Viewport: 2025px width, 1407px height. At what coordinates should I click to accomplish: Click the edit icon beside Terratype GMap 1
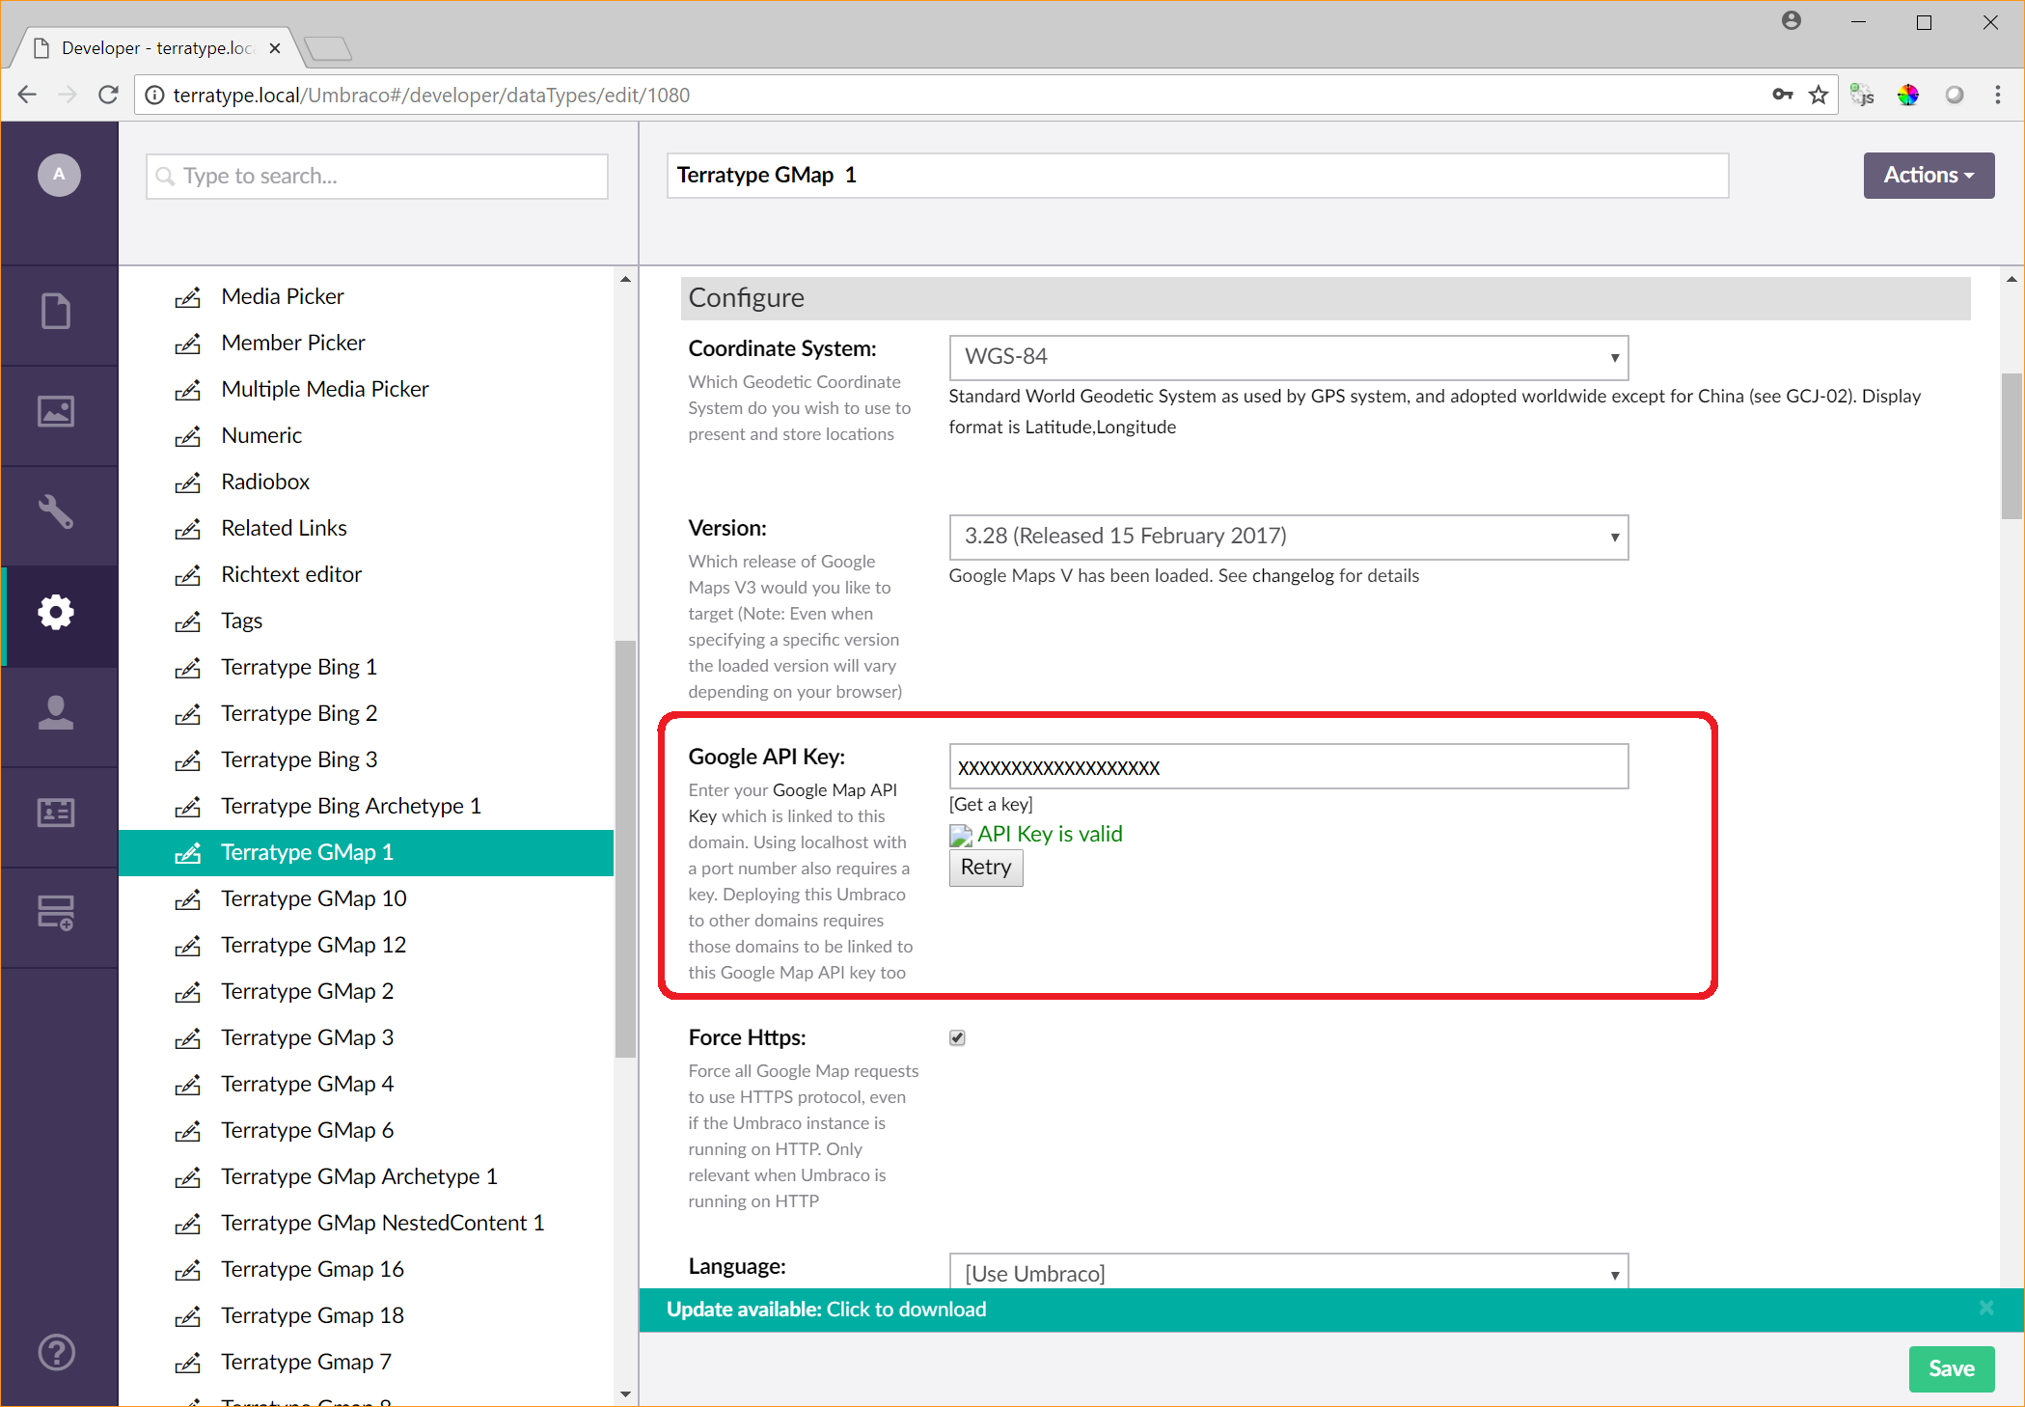pyautogui.click(x=187, y=853)
